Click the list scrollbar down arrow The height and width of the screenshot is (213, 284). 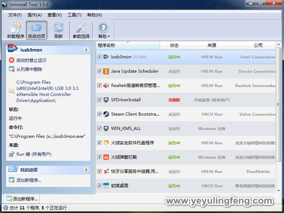tap(279, 191)
